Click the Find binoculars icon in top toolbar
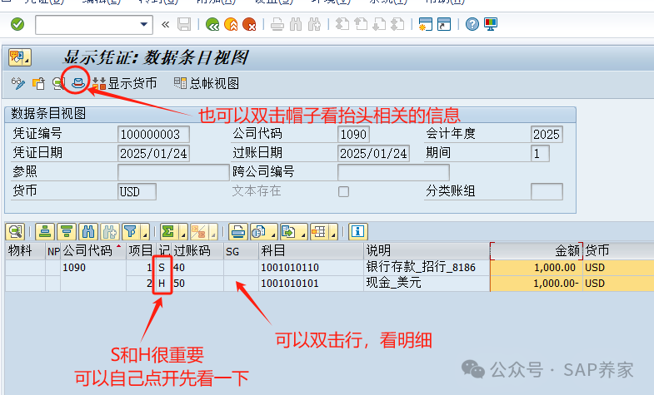The height and width of the screenshot is (395, 654). pyautogui.click(x=295, y=25)
